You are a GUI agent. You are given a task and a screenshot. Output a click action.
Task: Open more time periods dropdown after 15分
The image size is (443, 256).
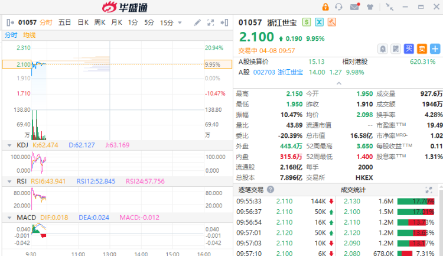(x=180, y=22)
